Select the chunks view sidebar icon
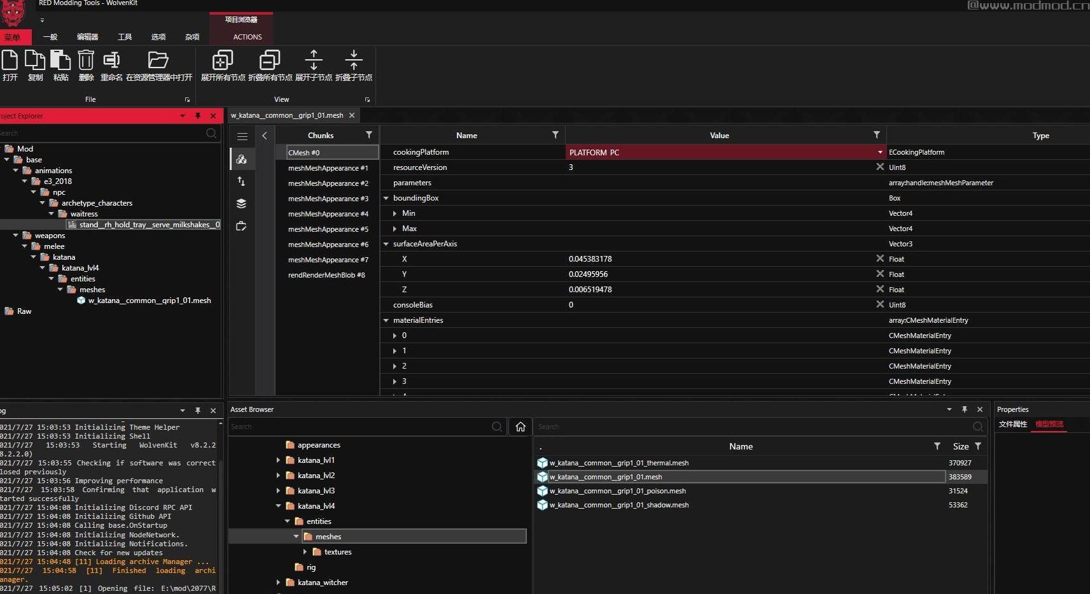1090x594 pixels. [241, 159]
